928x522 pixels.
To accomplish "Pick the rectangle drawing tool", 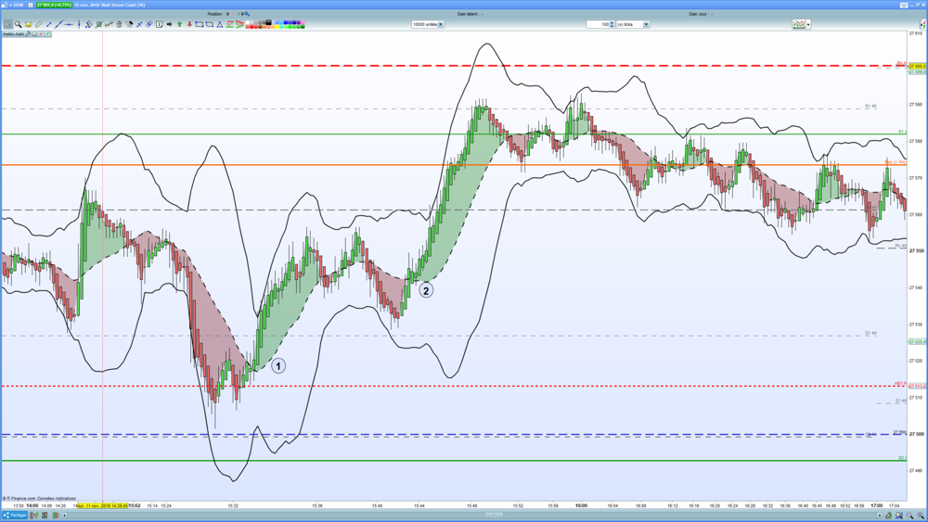I will pyautogui.click(x=200, y=24).
